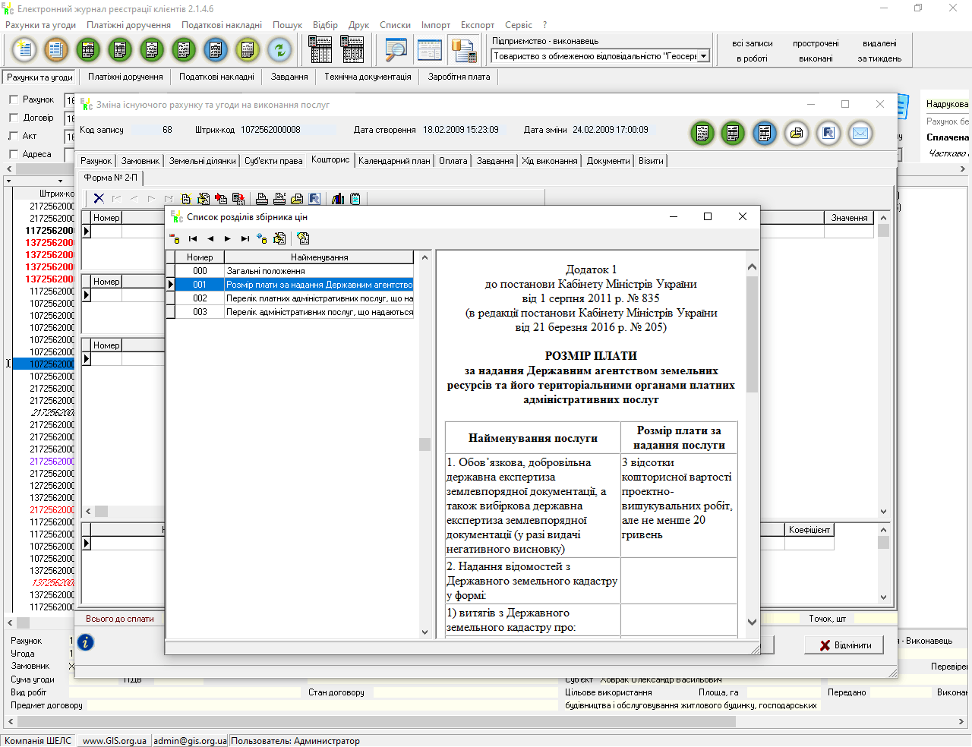Screen dimensions: 972x747
Task: Switch to the Календарний план tab
Action: coord(394,161)
